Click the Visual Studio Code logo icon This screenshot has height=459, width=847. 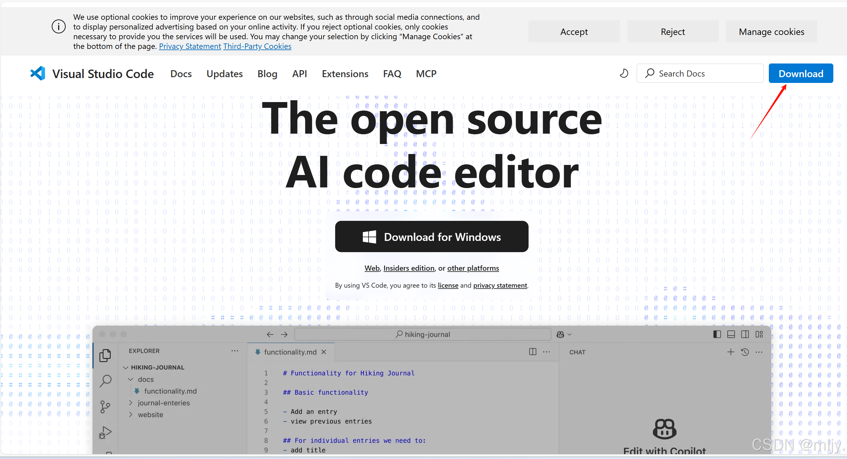37,74
